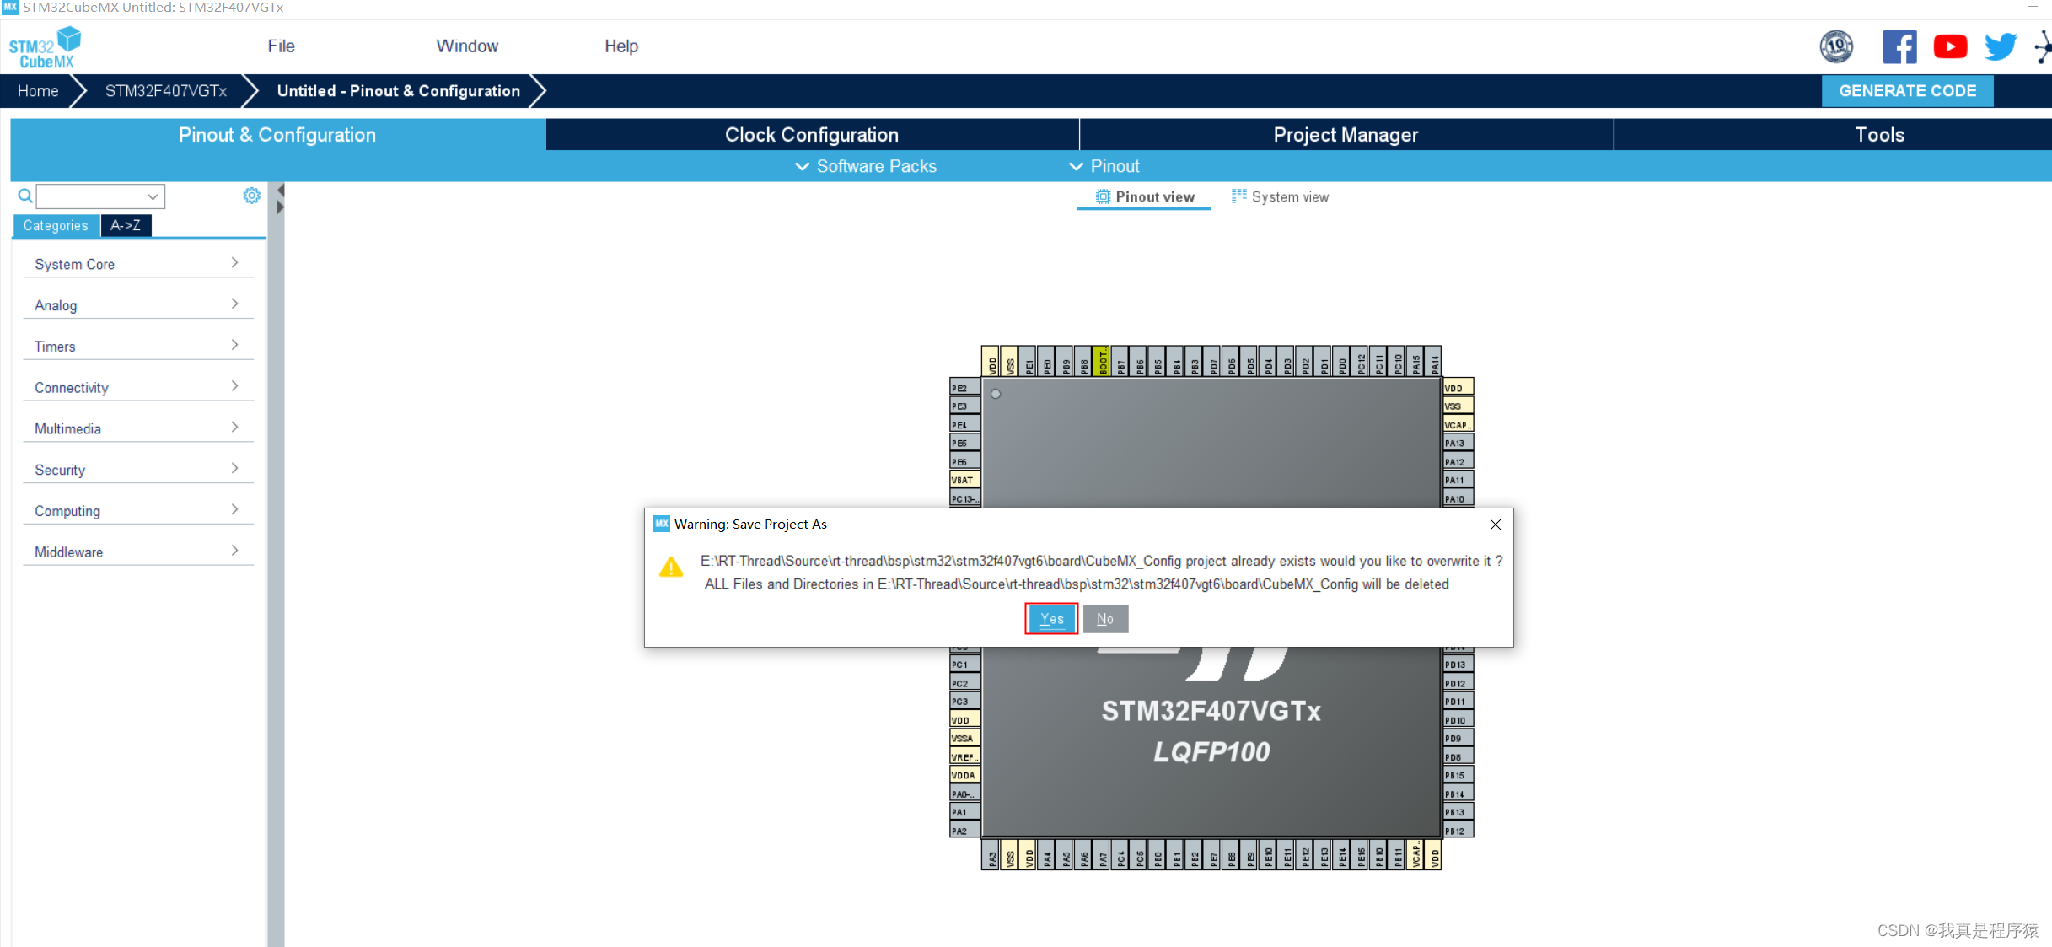The width and height of the screenshot is (2052, 947).
Task: Switch to Clock Configuration tab
Action: 812,135
